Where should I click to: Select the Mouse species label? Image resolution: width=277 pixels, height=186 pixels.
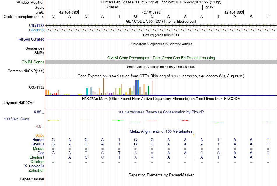[x=38, y=149]
